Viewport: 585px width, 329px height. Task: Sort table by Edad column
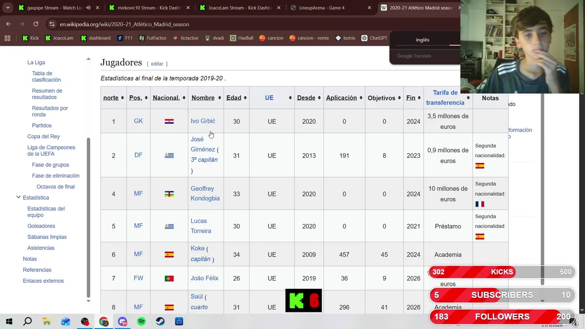coord(236,98)
